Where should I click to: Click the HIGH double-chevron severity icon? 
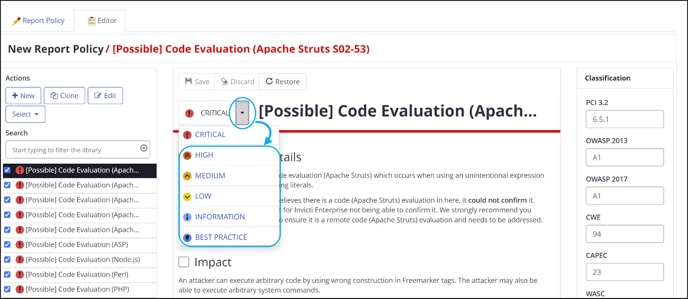tap(187, 155)
